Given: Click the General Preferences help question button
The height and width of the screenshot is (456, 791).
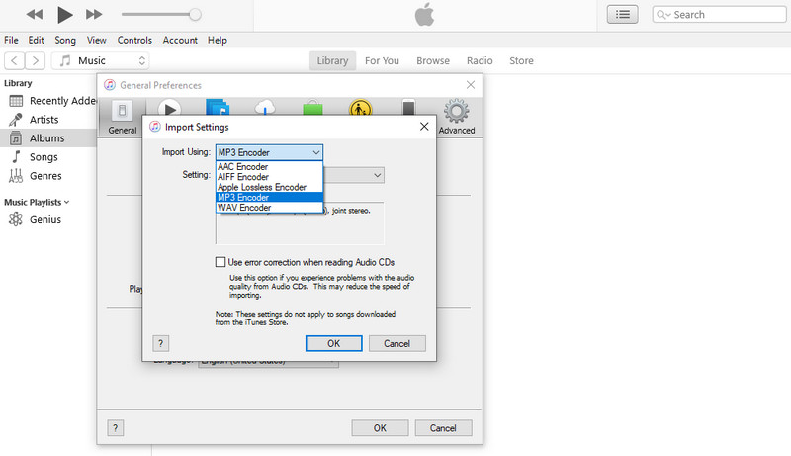Looking at the screenshot, I should (116, 428).
